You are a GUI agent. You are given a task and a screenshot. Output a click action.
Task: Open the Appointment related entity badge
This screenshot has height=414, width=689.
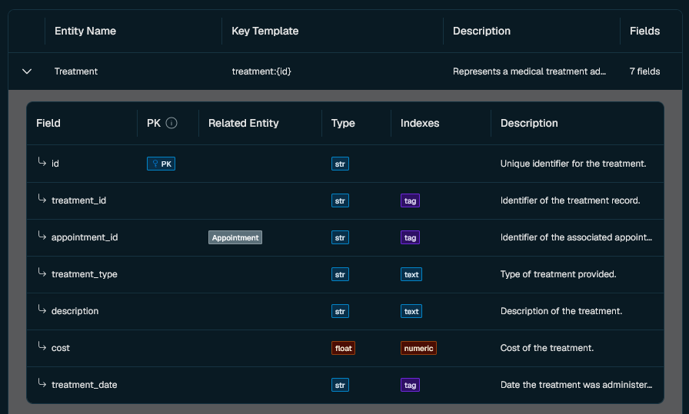pos(235,237)
